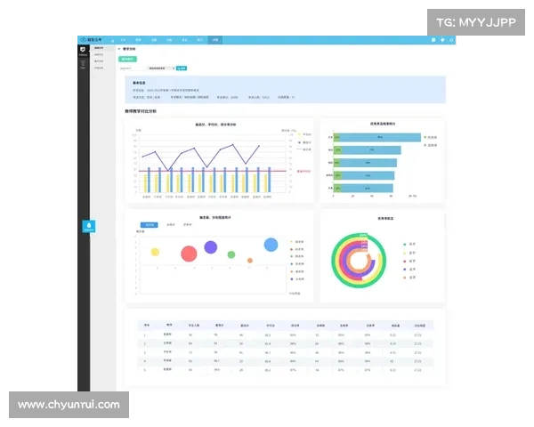Expand the second dropdown in the filter row
534x427 pixels.
tap(160, 67)
